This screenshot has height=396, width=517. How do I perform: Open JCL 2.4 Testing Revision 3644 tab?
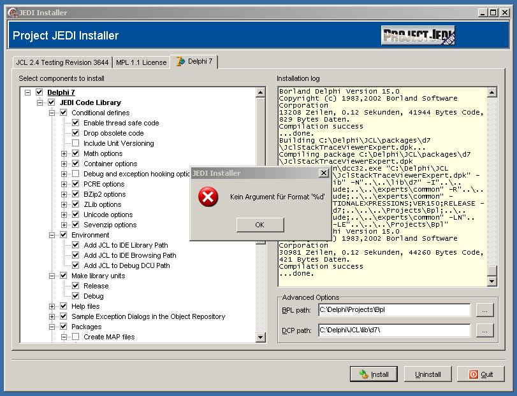tap(62, 62)
